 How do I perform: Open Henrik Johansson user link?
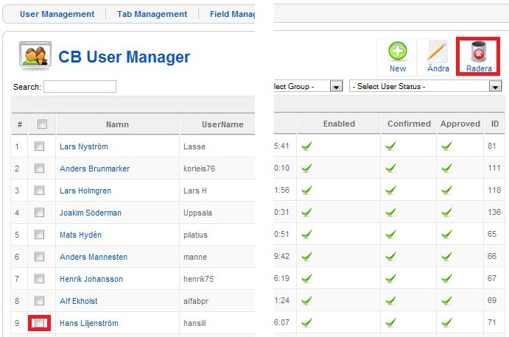pos(91,279)
